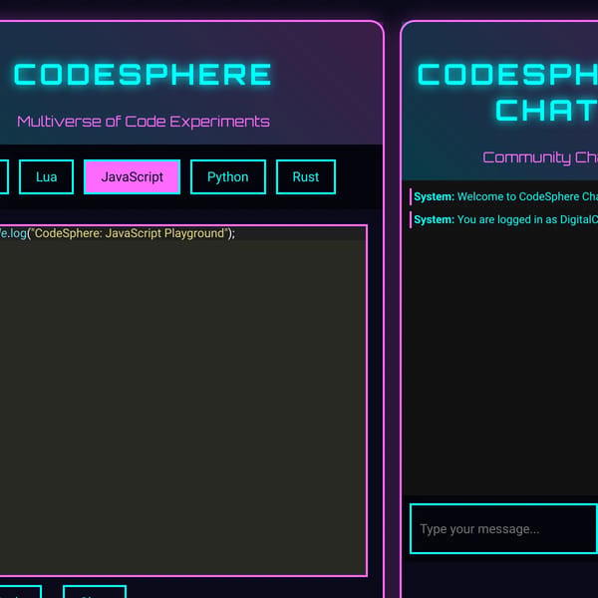Click the CodeSphere Chat panel heading
Image resolution: width=598 pixels, height=598 pixels.
point(507,92)
